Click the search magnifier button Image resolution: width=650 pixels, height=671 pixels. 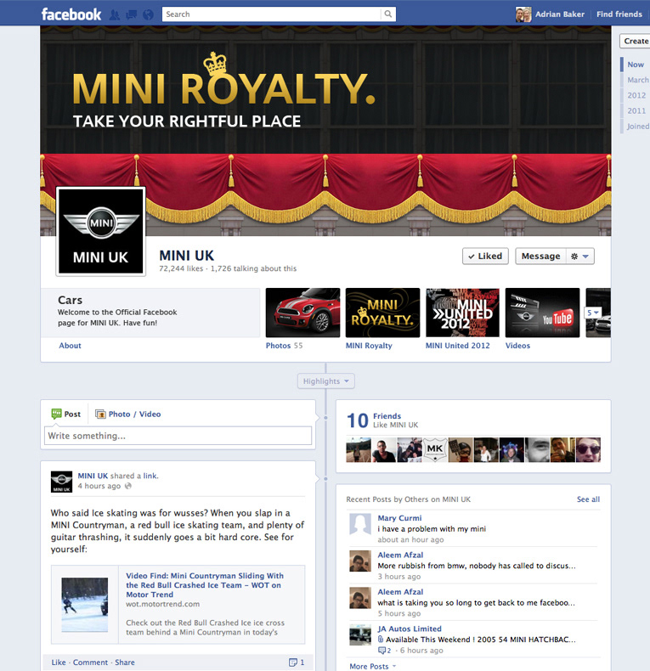(x=388, y=14)
